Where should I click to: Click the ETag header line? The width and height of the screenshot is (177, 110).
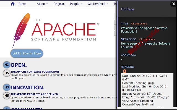tap(146, 97)
